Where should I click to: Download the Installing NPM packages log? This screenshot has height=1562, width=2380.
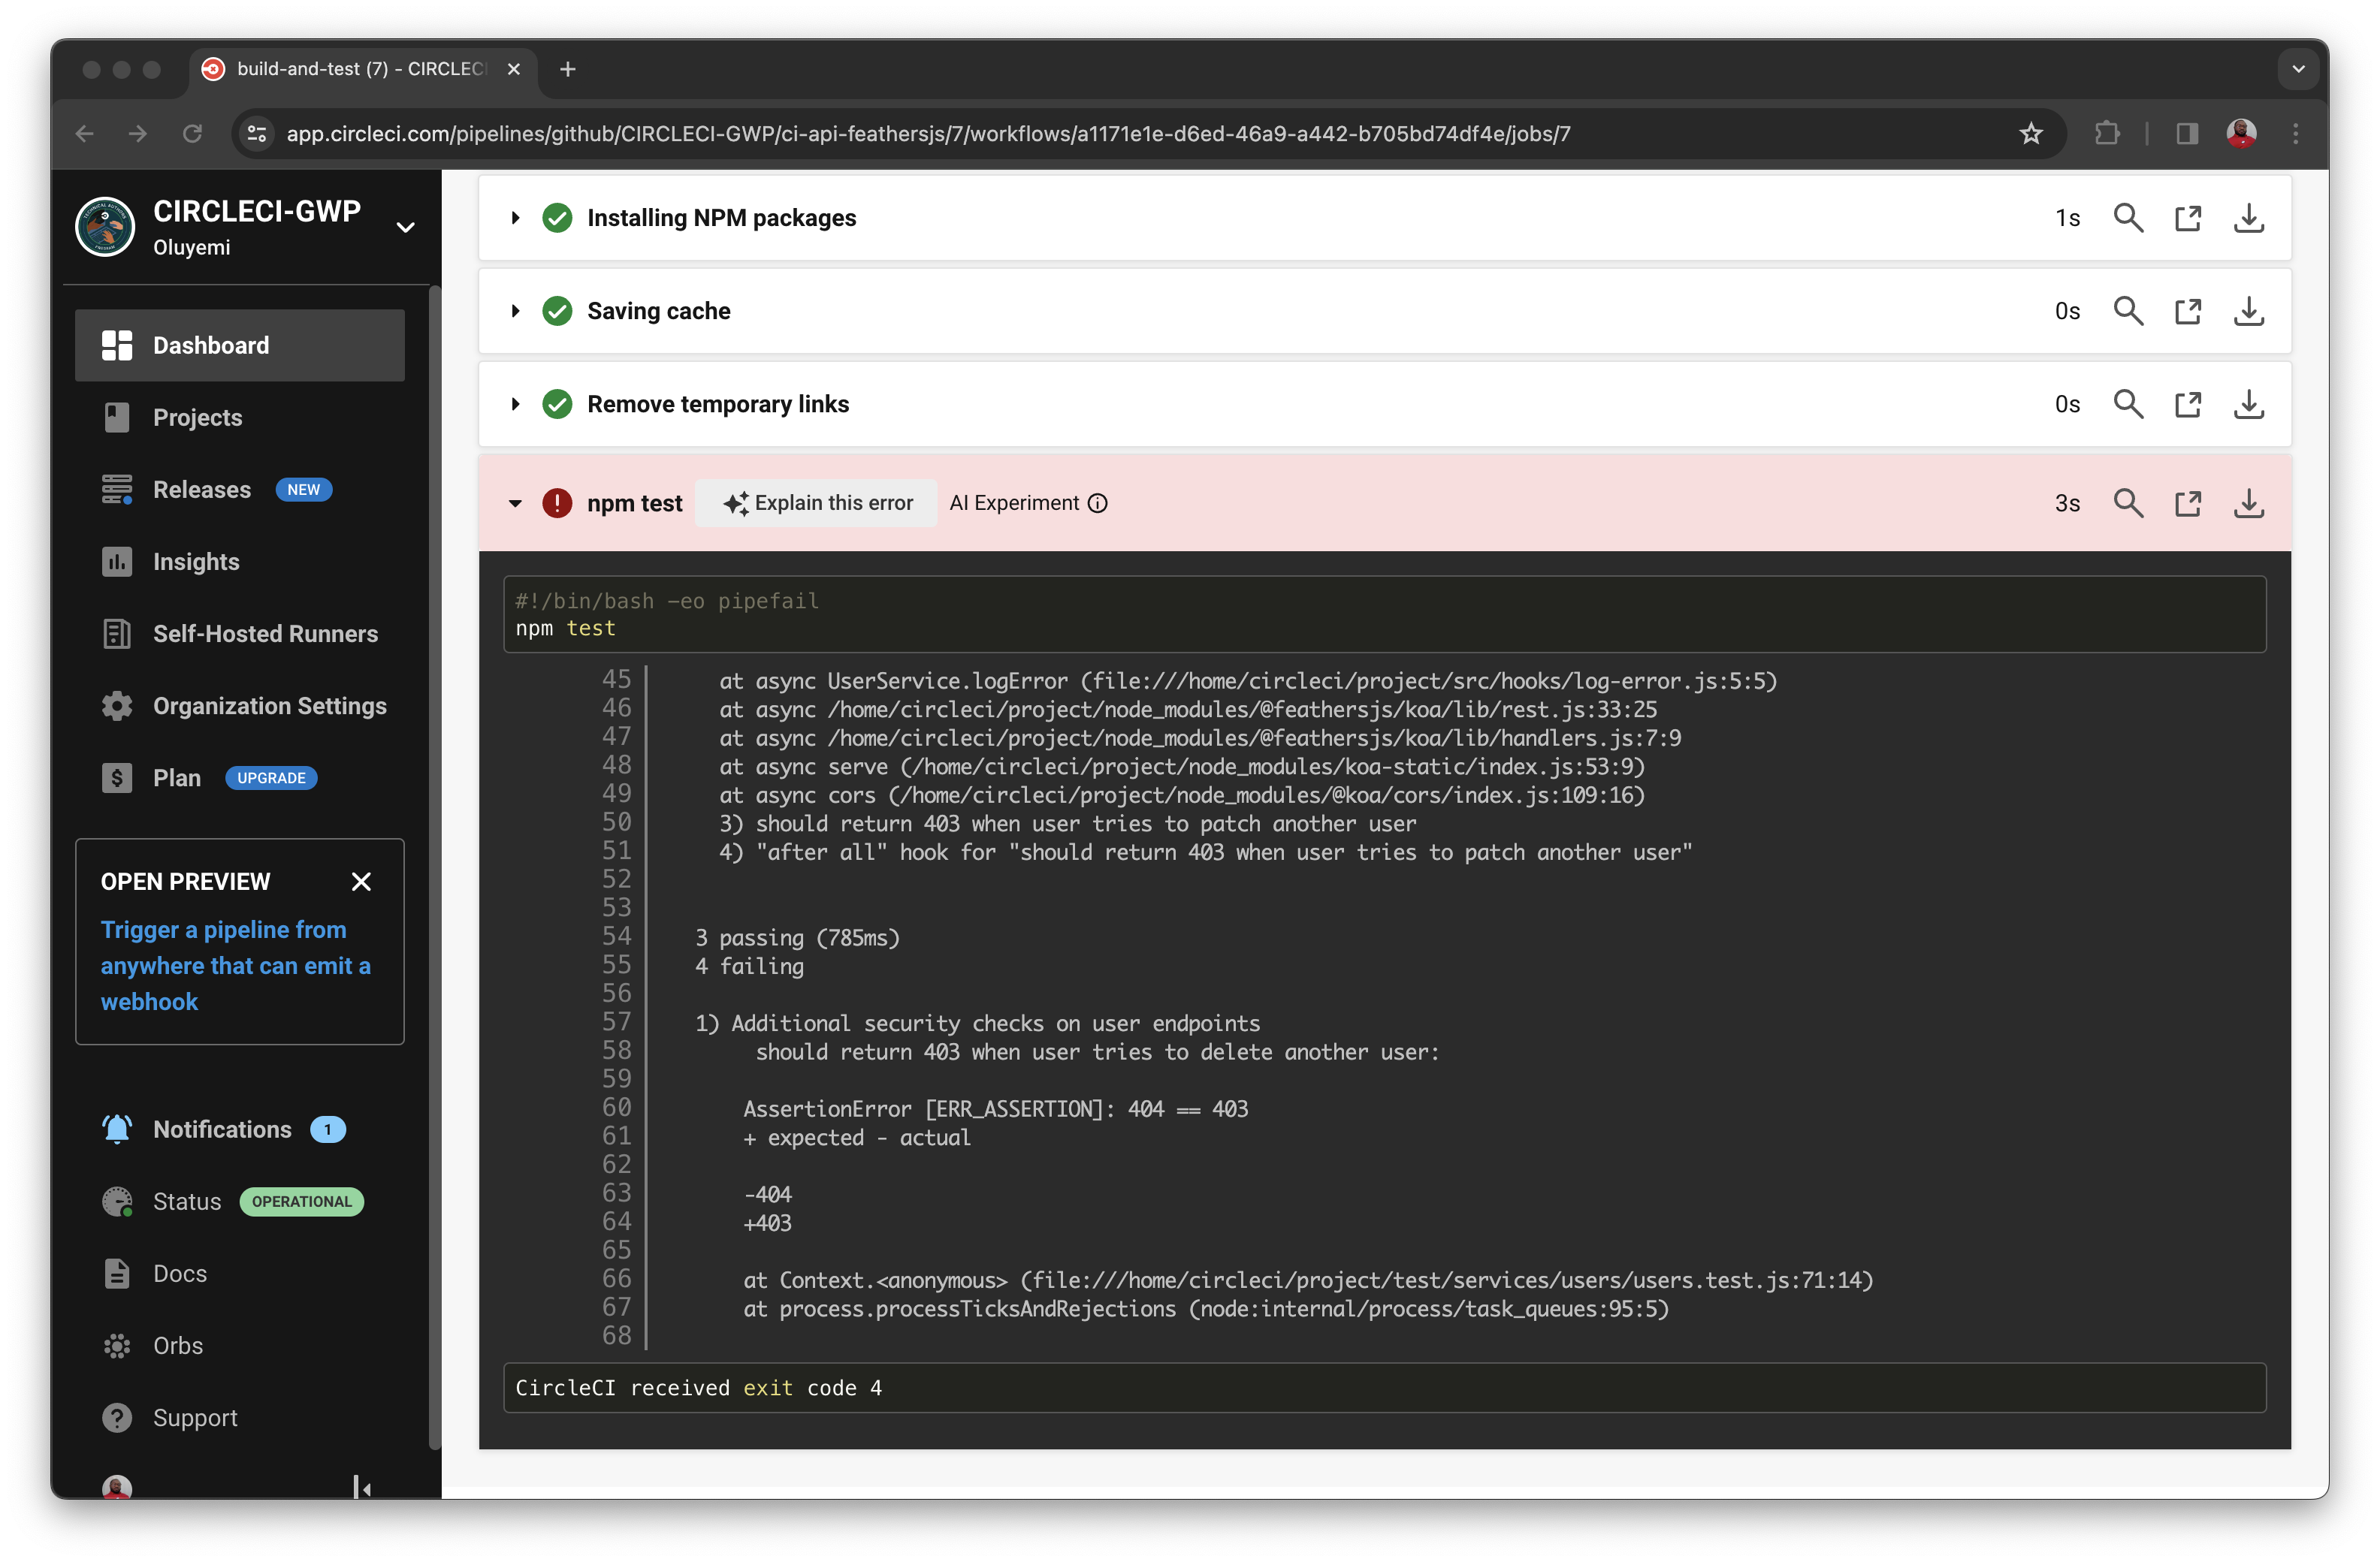[x=2248, y=218]
